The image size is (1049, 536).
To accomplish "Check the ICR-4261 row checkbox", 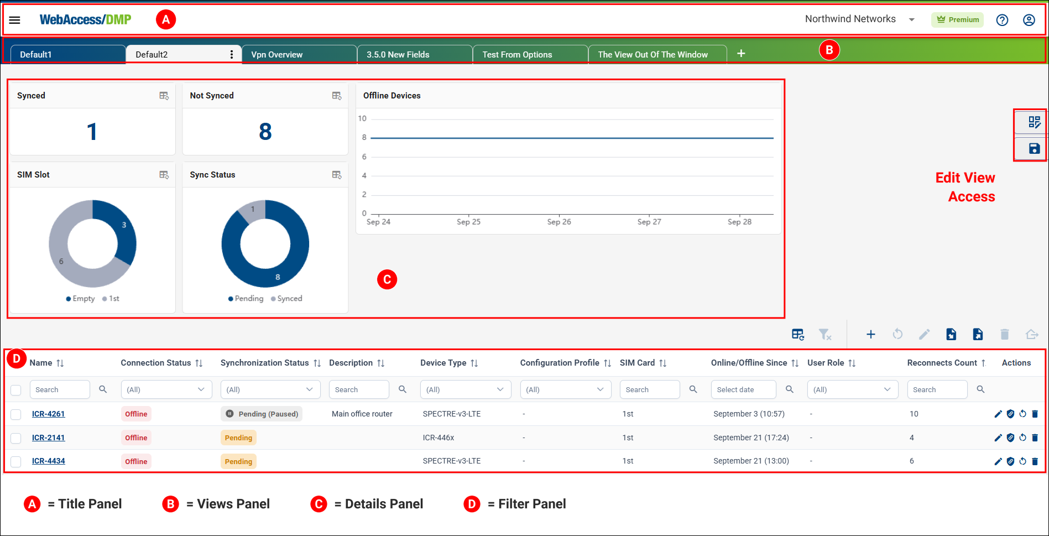I will pos(16,414).
